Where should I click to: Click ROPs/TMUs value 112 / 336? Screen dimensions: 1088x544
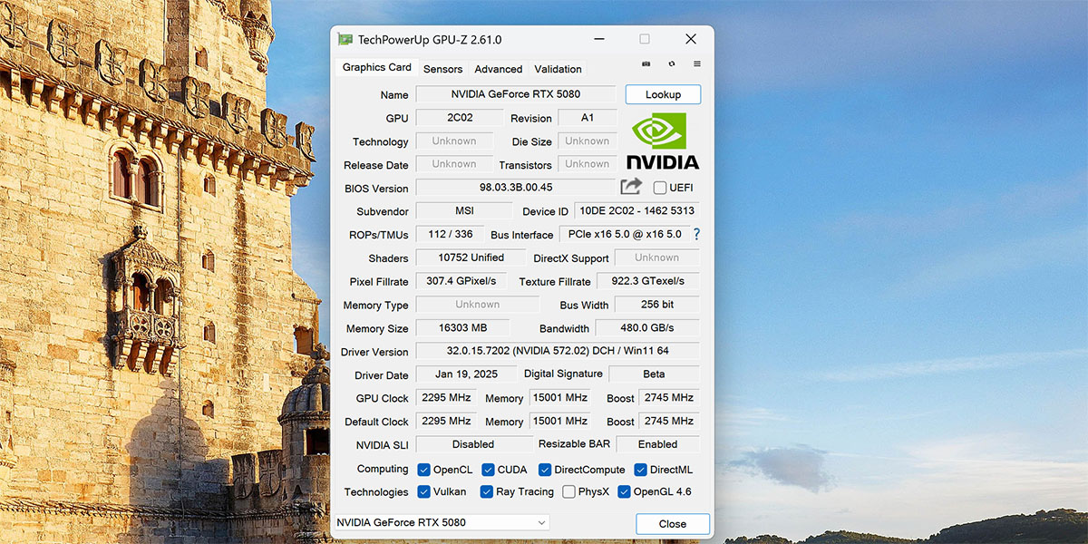(x=450, y=234)
